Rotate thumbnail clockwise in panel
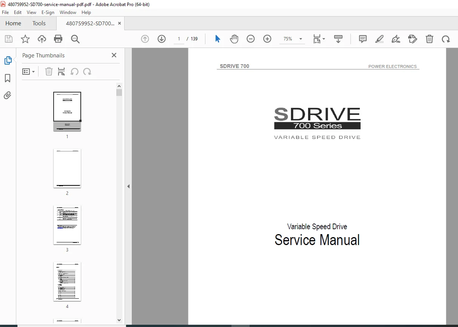 pos(87,71)
